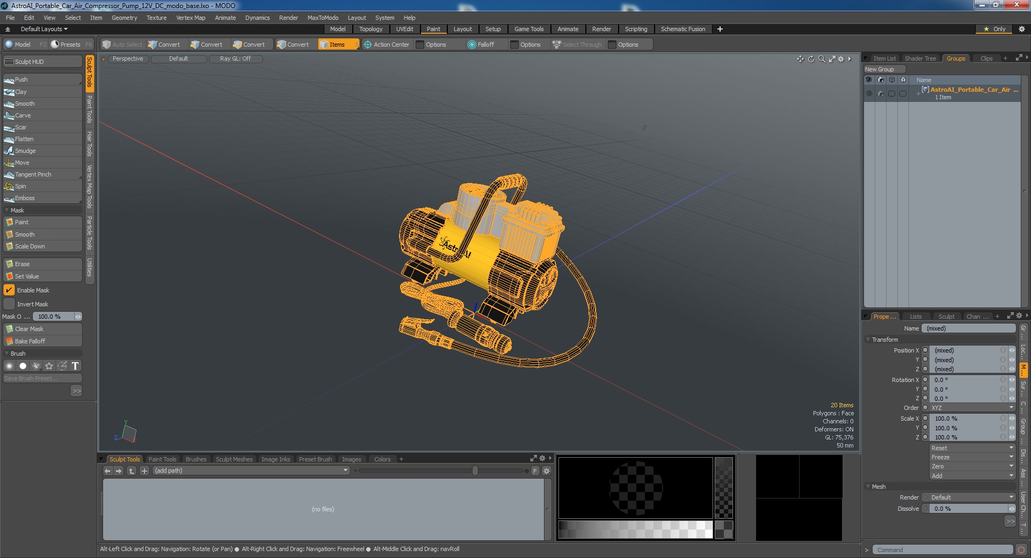Choose the Set Value mask tool
This screenshot has width=1031, height=558.
coord(42,276)
